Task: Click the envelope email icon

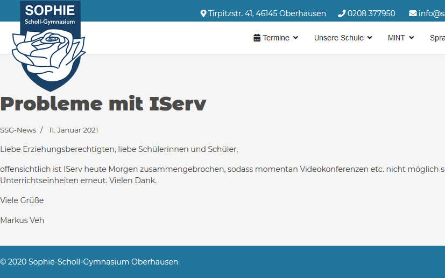Action: click(x=413, y=13)
